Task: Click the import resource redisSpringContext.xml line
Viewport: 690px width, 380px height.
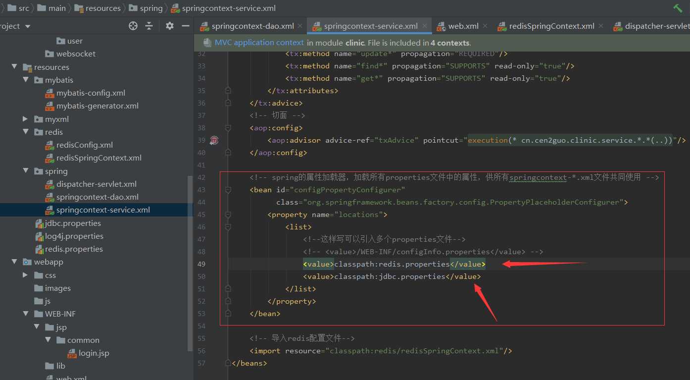Action: point(381,351)
